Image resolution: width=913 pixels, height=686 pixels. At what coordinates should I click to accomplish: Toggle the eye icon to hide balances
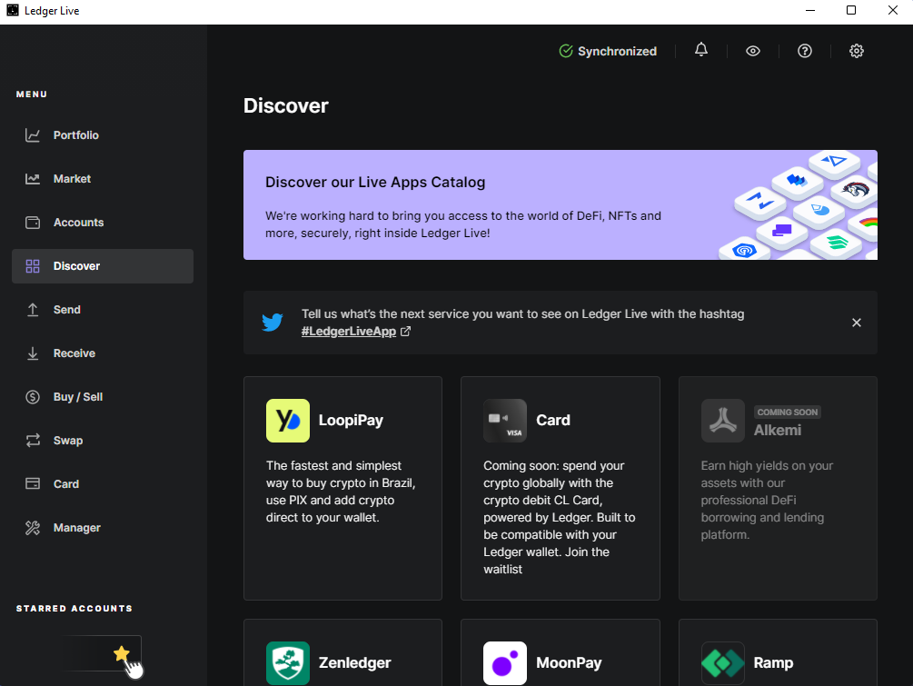(752, 51)
